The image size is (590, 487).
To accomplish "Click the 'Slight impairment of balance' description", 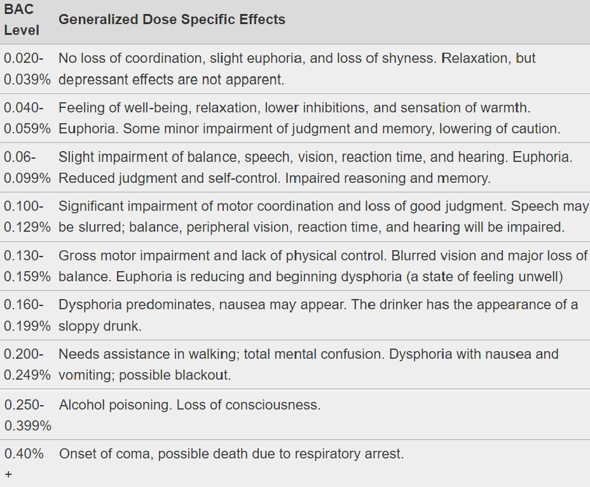I will tap(315, 167).
